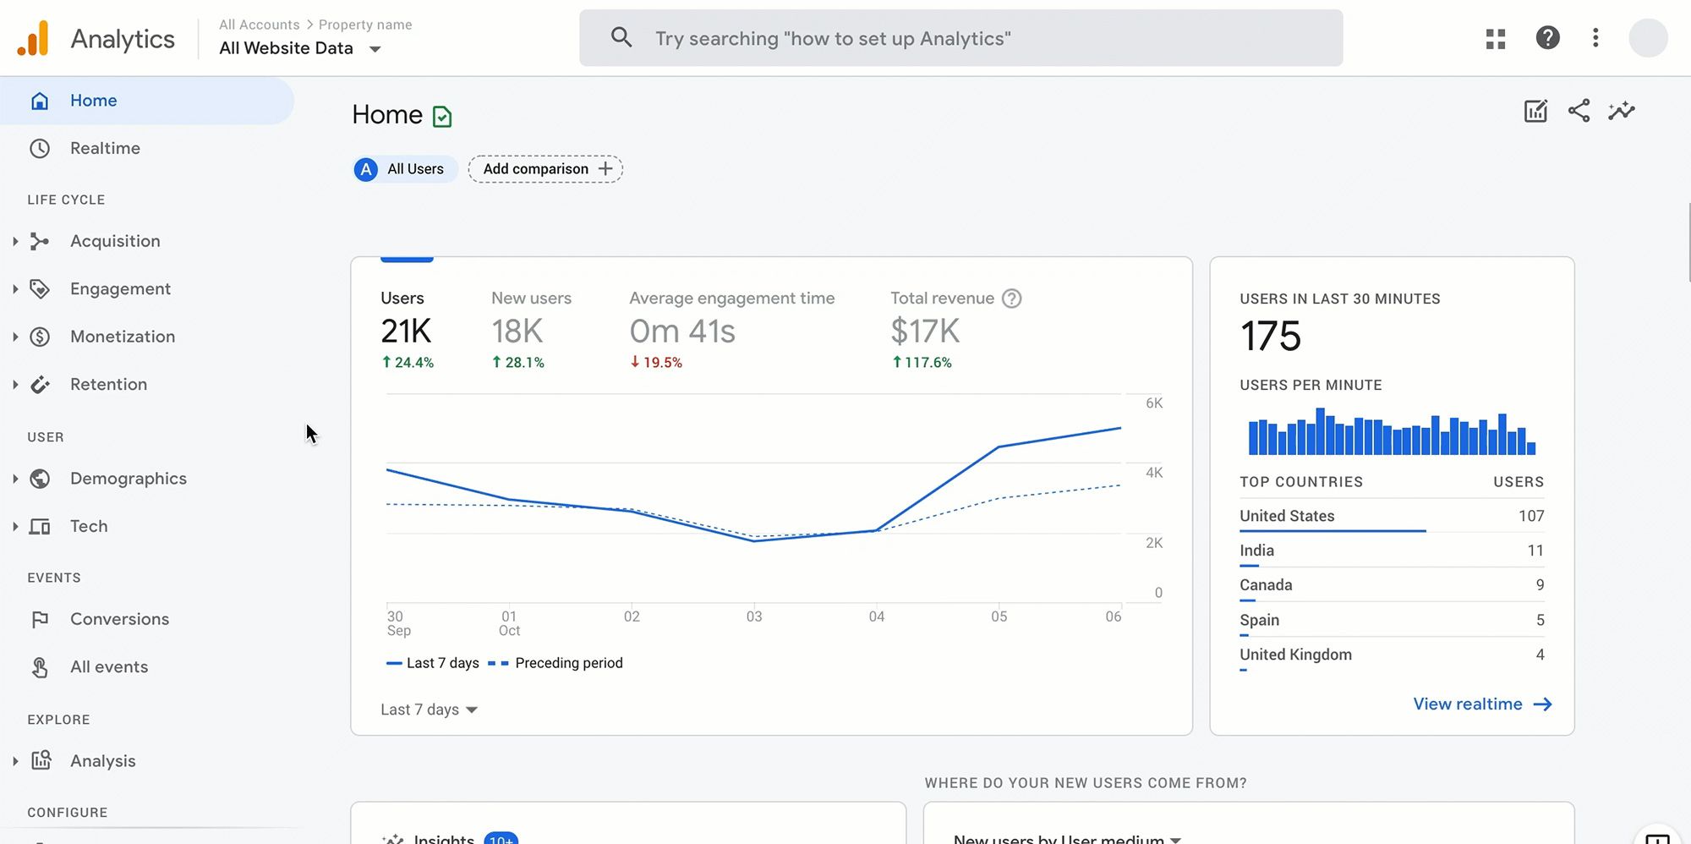
Task: Click the Add comparison button
Action: (545, 169)
